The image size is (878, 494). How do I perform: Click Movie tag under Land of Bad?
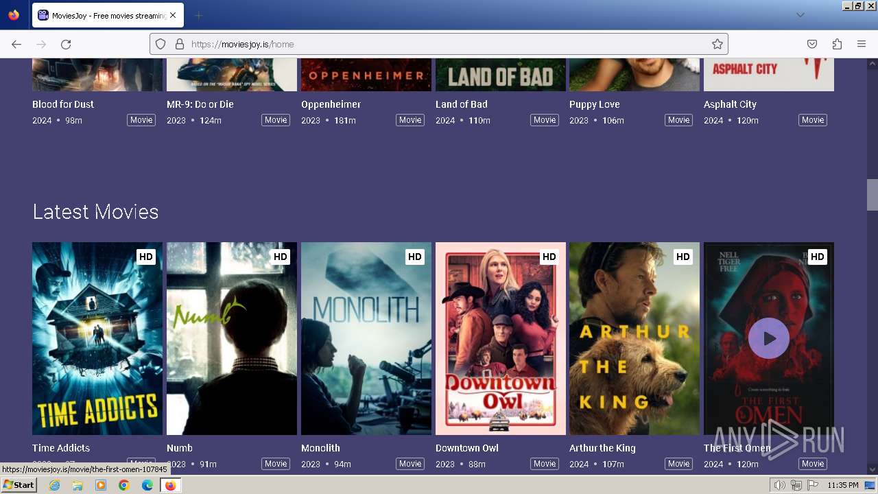pyautogui.click(x=545, y=120)
